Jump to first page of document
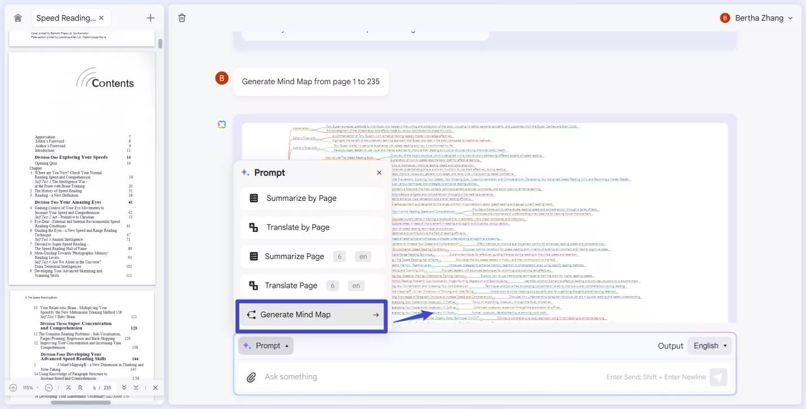 tap(68, 388)
